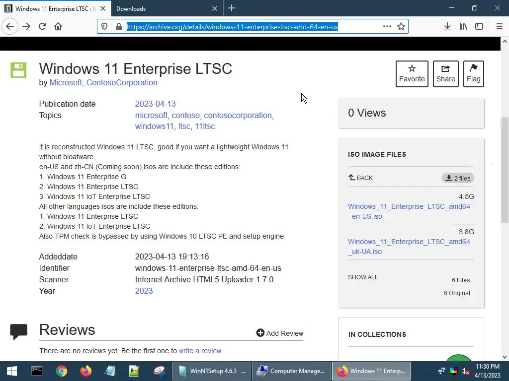The image size is (509, 381).
Task: Click the speech bubble Reviews icon
Action: point(19,332)
